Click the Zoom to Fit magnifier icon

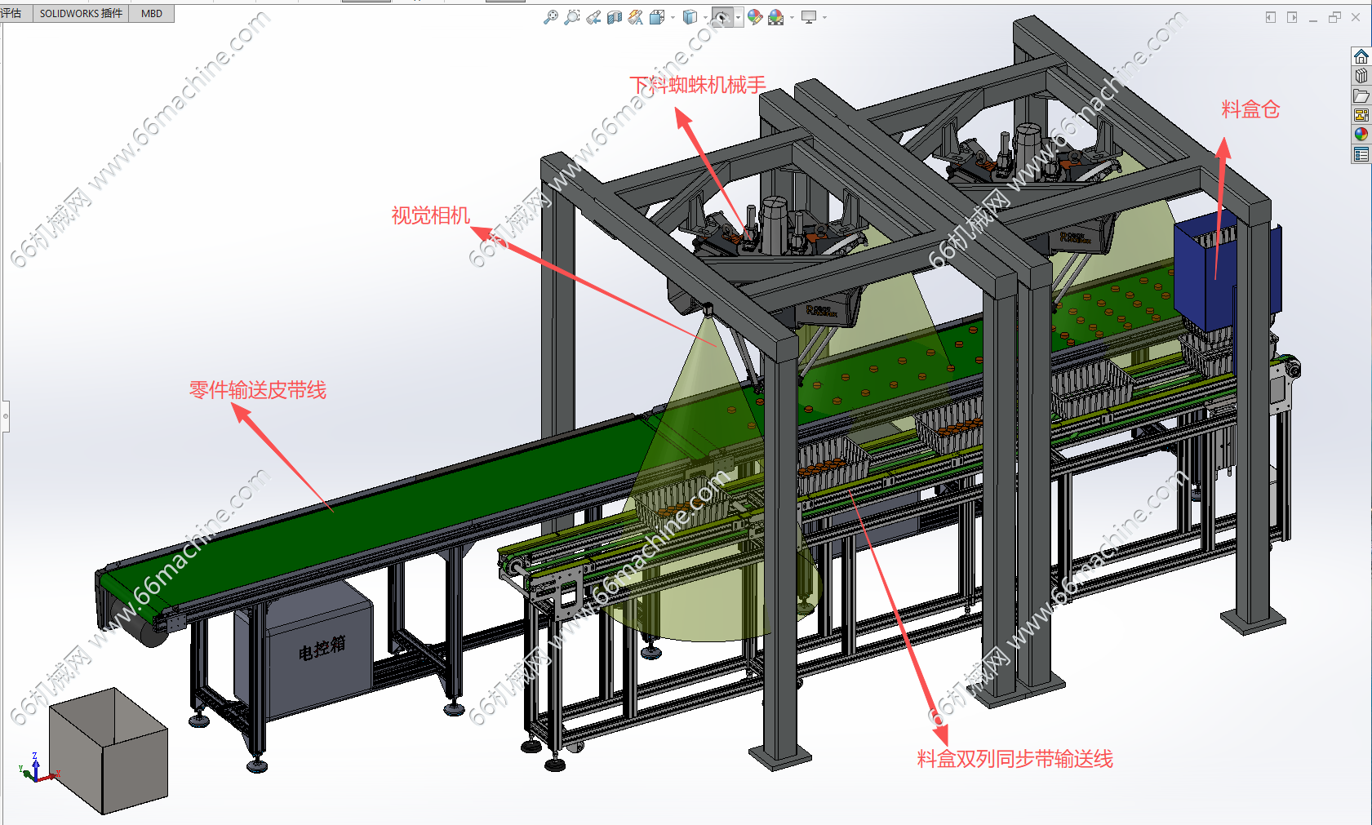pos(551,17)
